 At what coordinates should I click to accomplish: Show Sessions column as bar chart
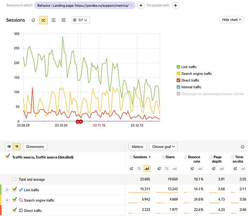click(147, 168)
